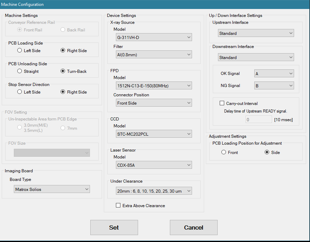This screenshot has width=310, height=242.
Task: Enable the Carry-out Interval checkbox
Action: pyautogui.click(x=222, y=103)
